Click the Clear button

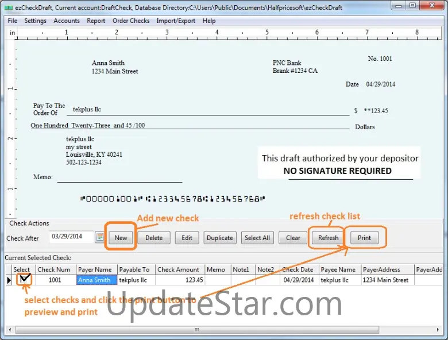(x=293, y=238)
